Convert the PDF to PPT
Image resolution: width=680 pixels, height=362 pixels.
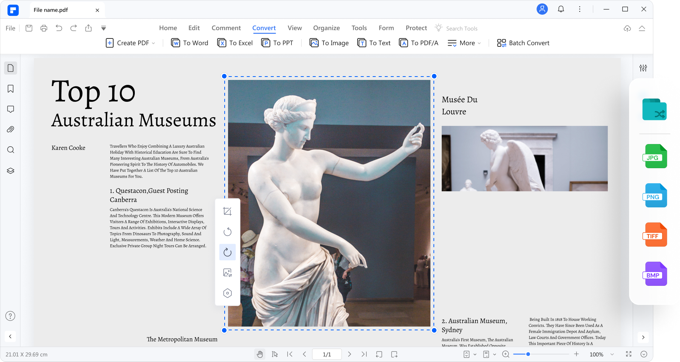tap(277, 43)
